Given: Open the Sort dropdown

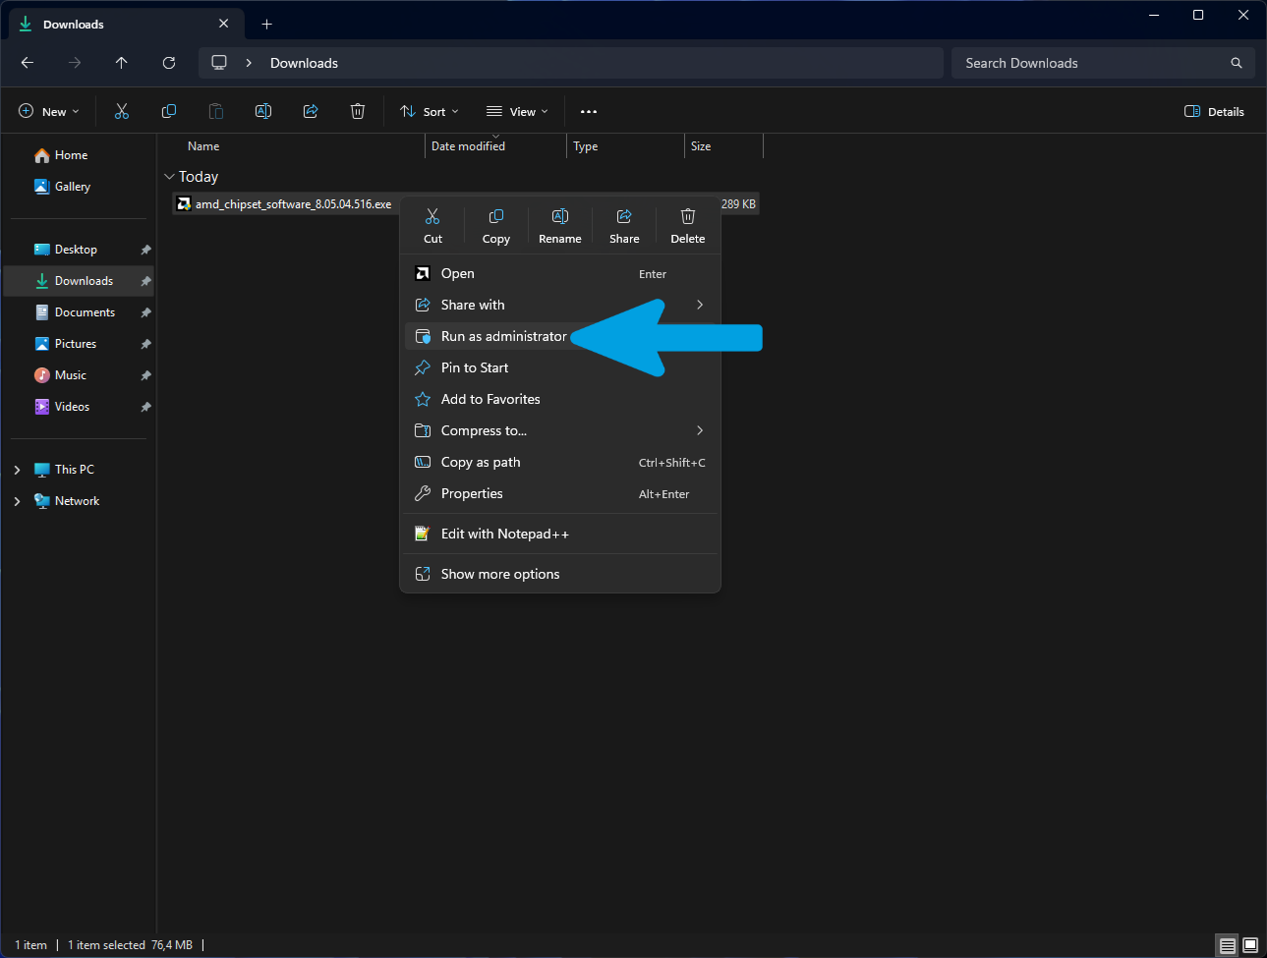Looking at the screenshot, I should coord(430,111).
